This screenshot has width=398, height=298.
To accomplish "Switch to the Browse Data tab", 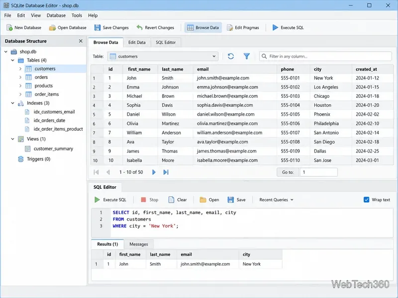I will (105, 42).
